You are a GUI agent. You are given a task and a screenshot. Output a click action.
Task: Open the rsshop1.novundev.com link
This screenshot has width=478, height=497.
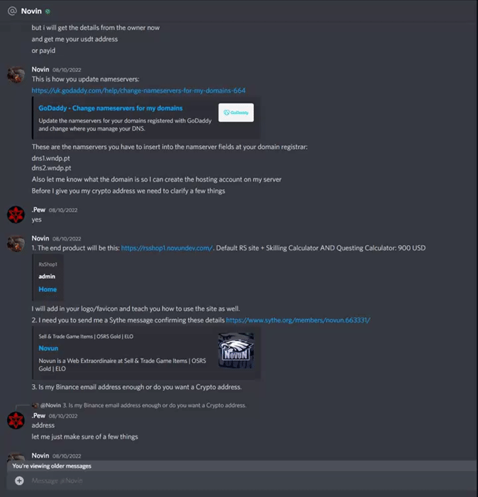[167, 248]
